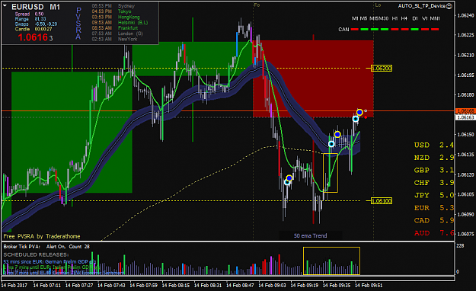Select the M5 timeframe label above CAN row
476x291 pixels.
363,18
